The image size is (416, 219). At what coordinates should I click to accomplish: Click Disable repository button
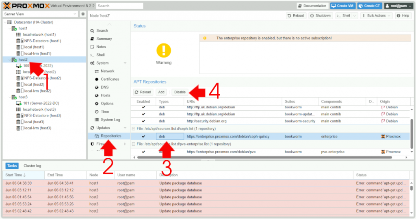pos(180,92)
